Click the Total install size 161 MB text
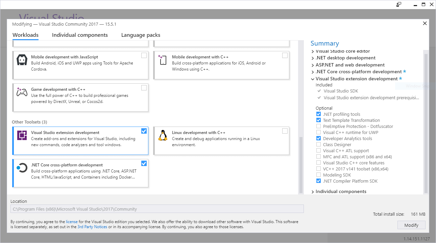Screen dimensions: 436x243 [x=399, y=214]
